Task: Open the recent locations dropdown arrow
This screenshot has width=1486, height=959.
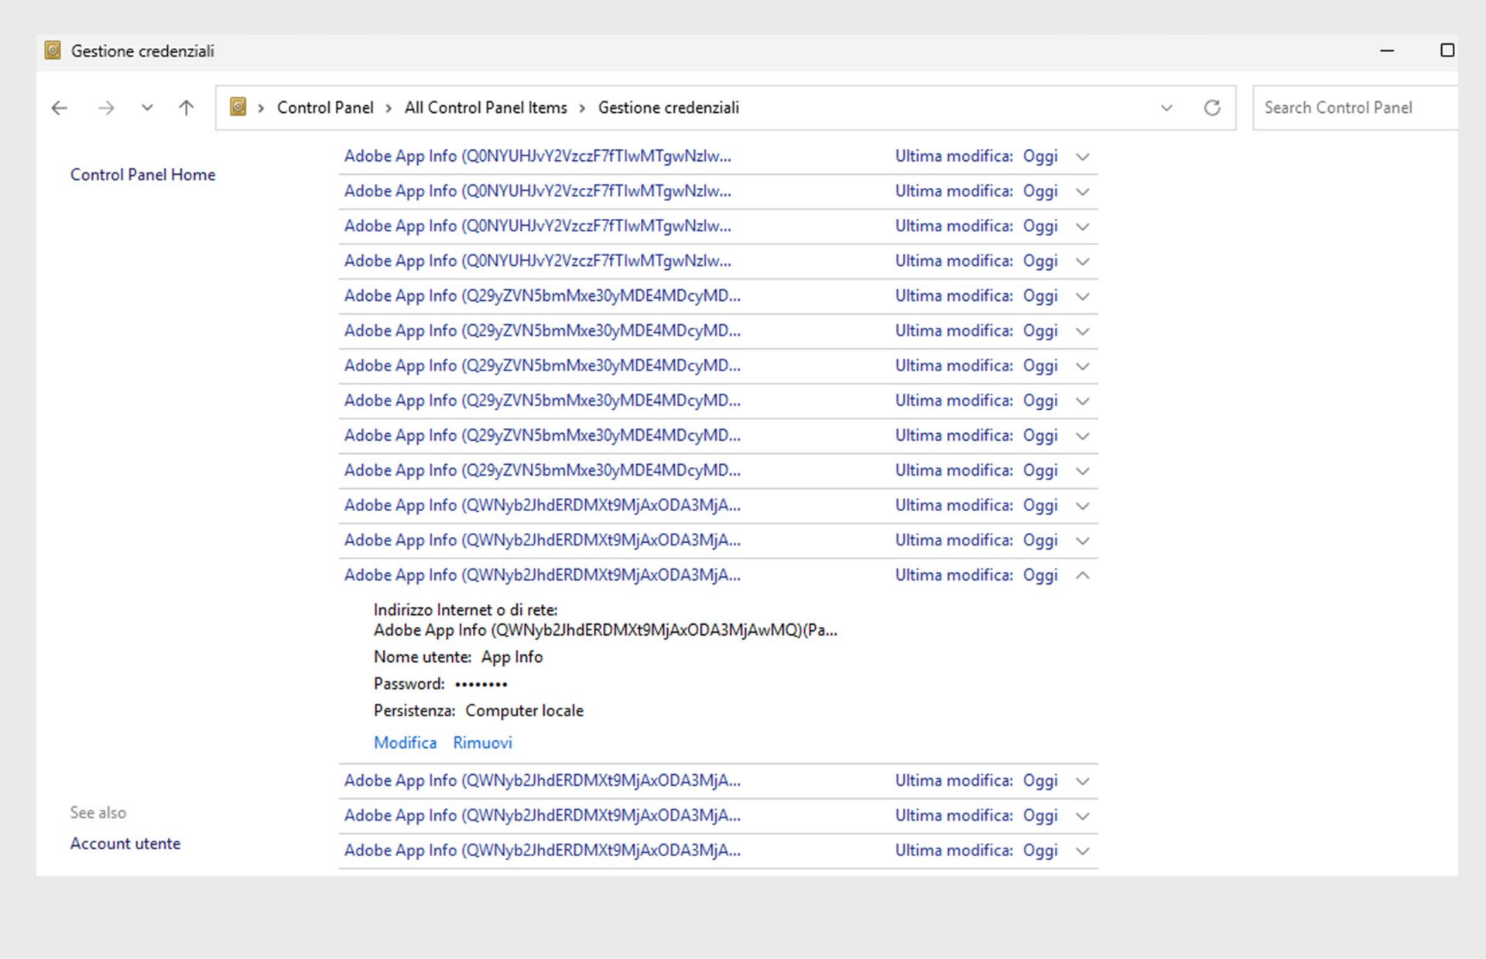Action: [x=147, y=108]
